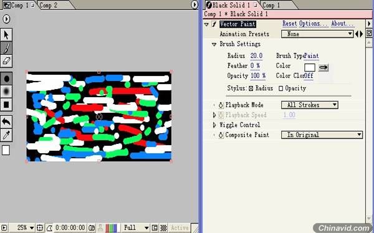Toggle the Vector Paint effect switch

coord(214,24)
